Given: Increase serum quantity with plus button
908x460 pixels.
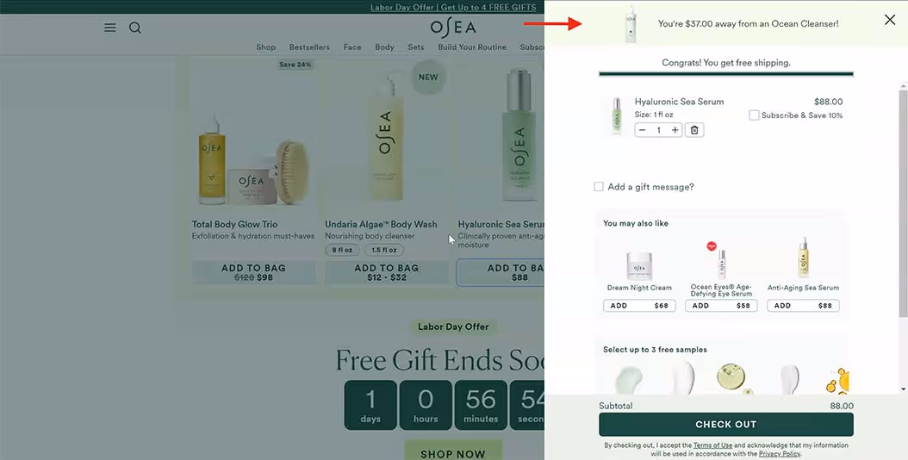Looking at the screenshot, I should point(675,130).
